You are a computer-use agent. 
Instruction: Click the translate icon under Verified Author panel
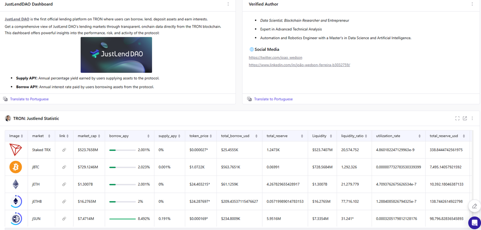click(x=250, y=99)
